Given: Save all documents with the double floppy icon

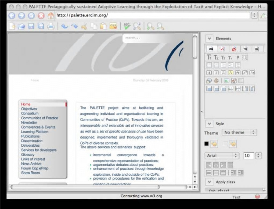Looking at the screenshot, I should coord(41,26).
